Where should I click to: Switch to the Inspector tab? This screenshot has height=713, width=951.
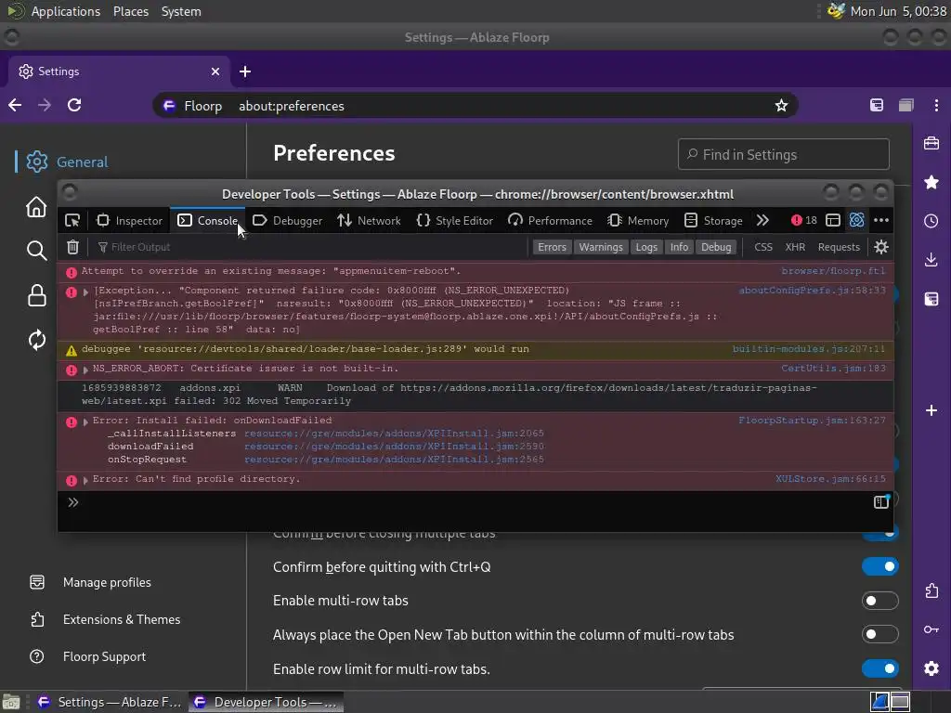130,221
